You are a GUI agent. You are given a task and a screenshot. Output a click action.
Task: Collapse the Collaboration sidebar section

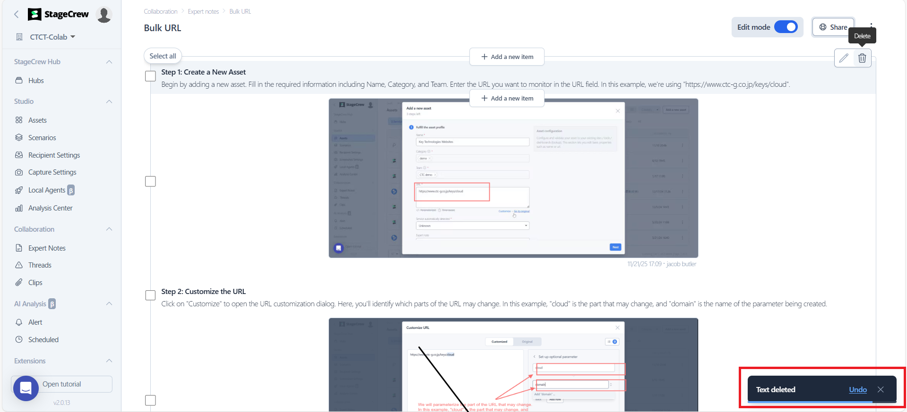(109, 229)
